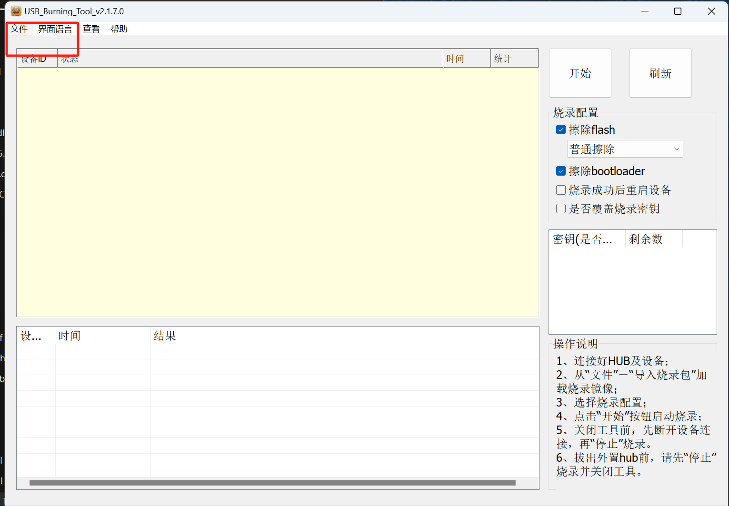Open the 文件 menu
Image resolution: width=729 pixels, height=506 pixels.
click(x=20, y=29)
